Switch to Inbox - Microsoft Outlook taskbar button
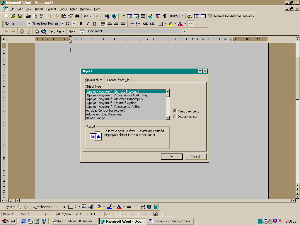The width and height of the screenshot is (300, 225). 75,221
